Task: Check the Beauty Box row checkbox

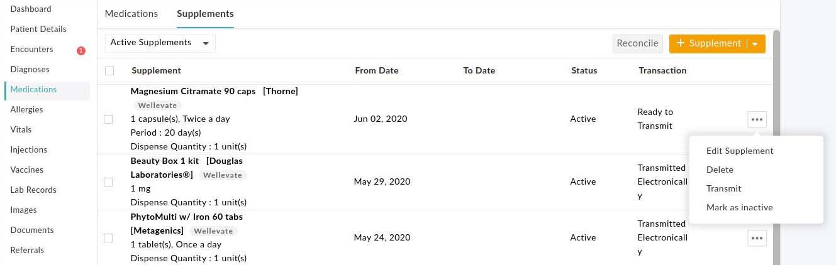Action: (108, 182)
